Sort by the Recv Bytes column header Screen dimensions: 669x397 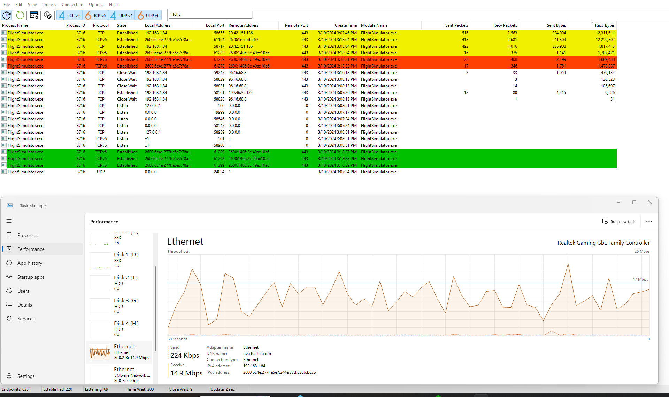point(604,25)
